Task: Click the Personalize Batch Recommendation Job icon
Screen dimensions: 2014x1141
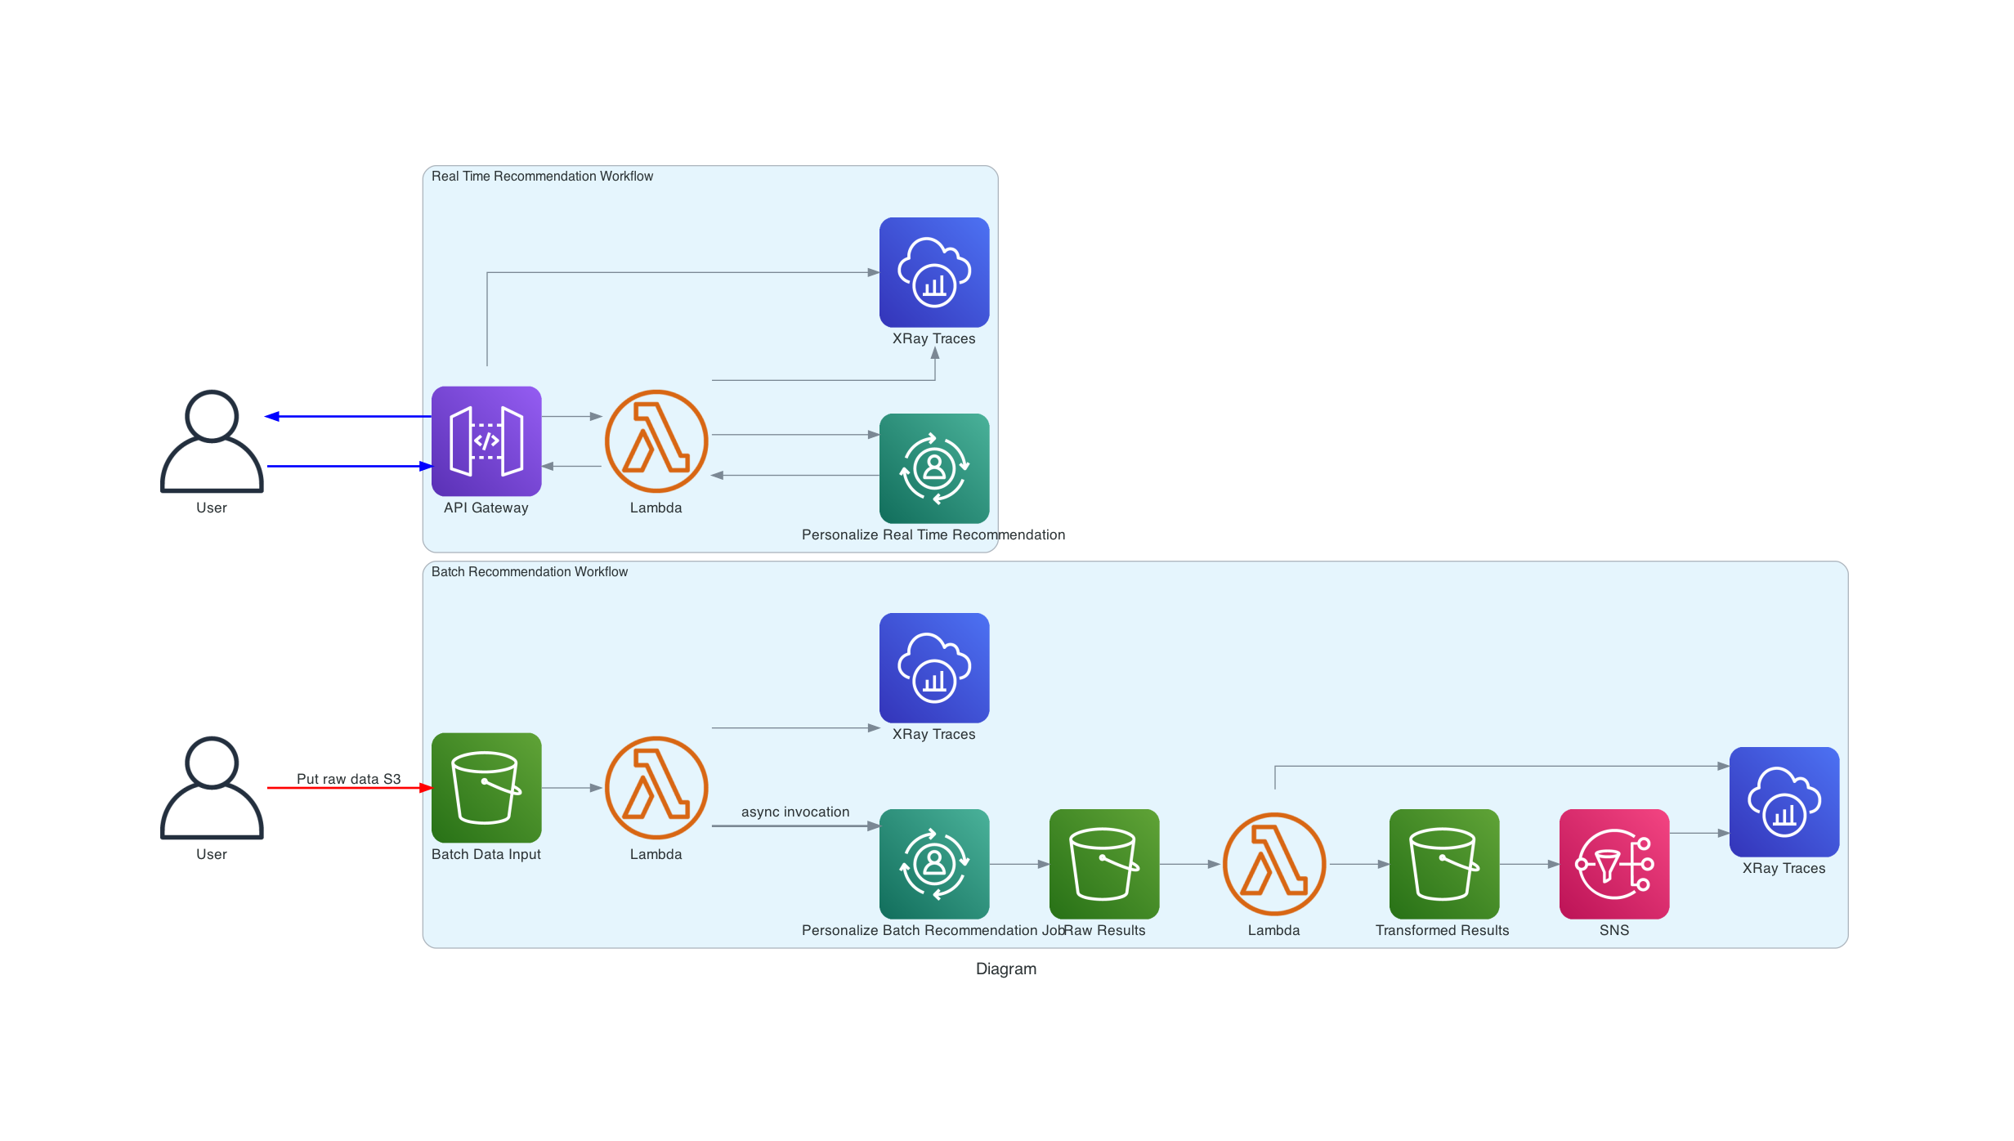Action: click(x=934, y=864)
